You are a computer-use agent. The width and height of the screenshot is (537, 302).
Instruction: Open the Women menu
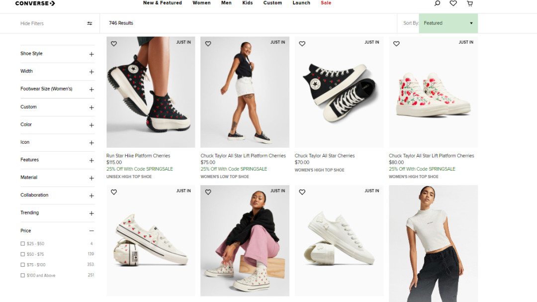click(x=201, y=3)
